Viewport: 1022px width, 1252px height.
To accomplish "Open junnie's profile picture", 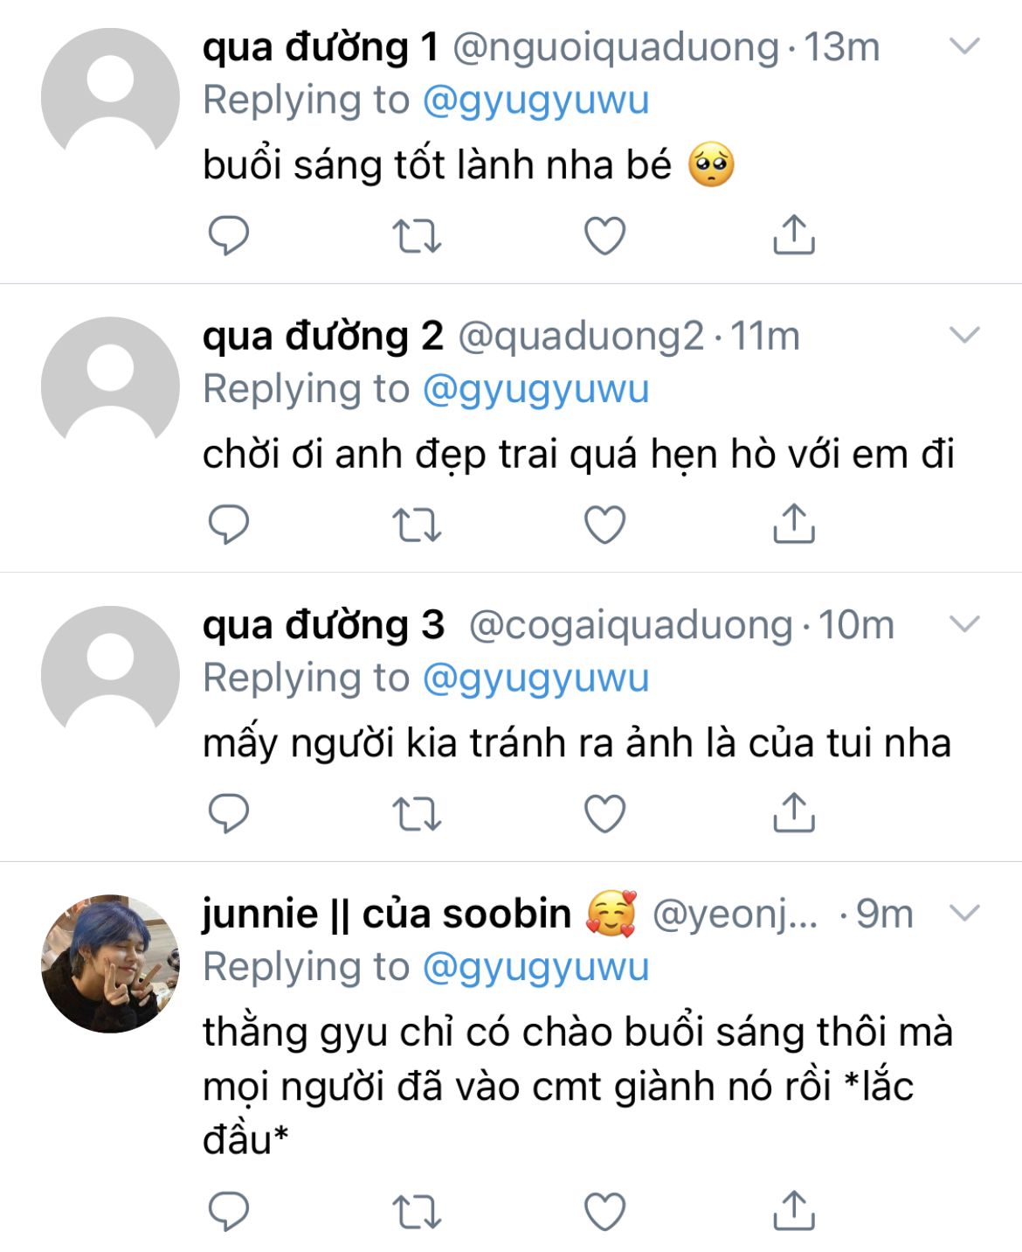I will click(x=111, y=963).
